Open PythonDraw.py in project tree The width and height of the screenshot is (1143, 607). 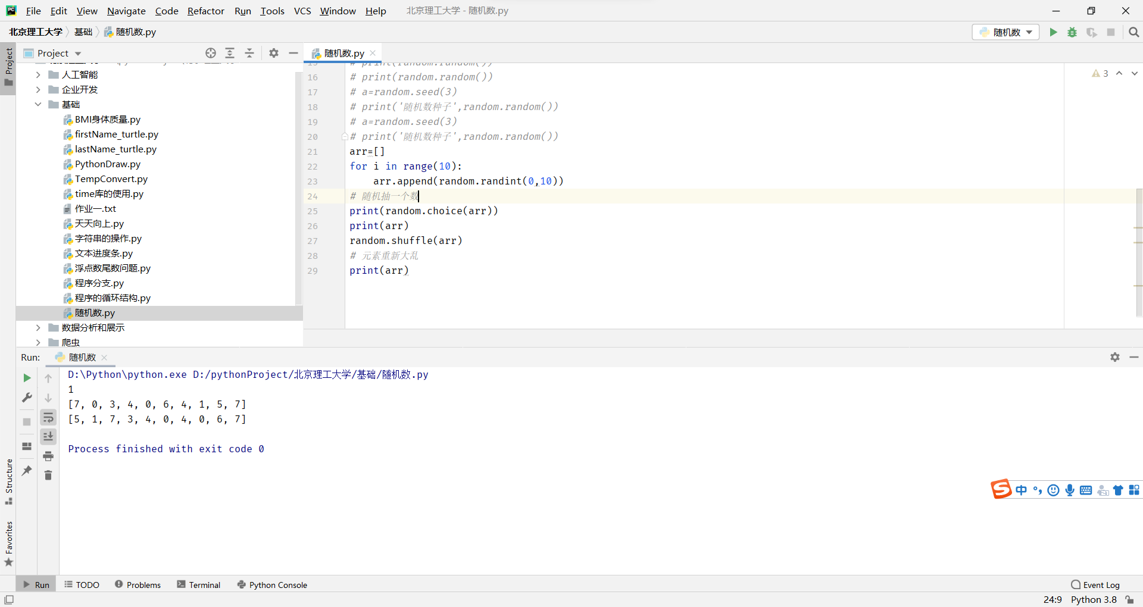(108, 164)
